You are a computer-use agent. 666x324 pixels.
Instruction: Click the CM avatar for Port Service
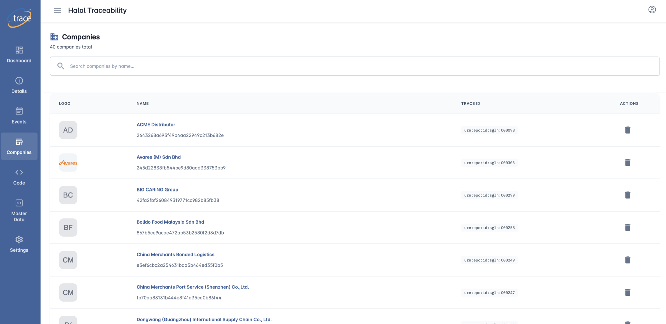click(68, 292)
